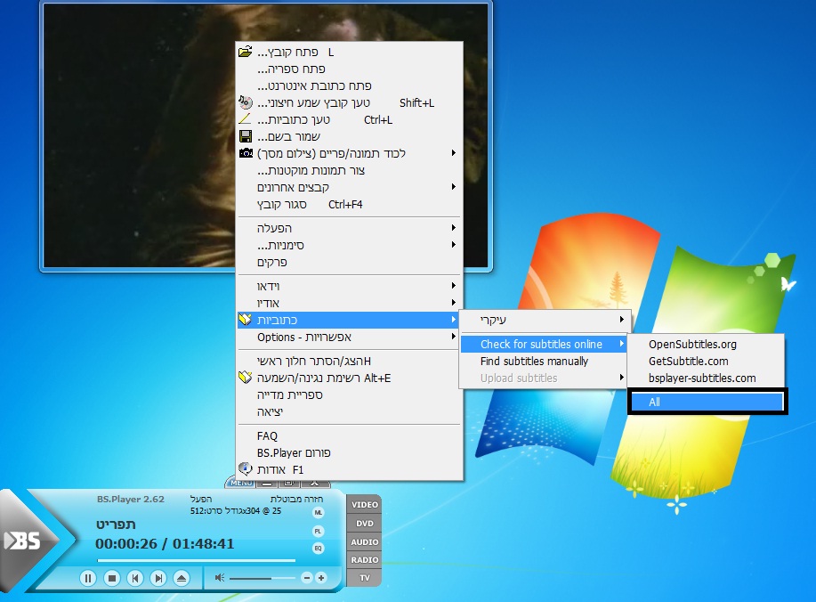This screenshot has width=816, height=602.
Task: Skip to the next track
Action: (x=158, y=578)
